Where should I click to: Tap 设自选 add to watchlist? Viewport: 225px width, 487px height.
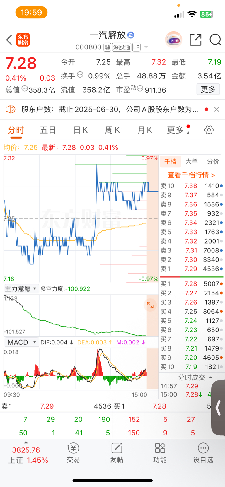(203, 453)
